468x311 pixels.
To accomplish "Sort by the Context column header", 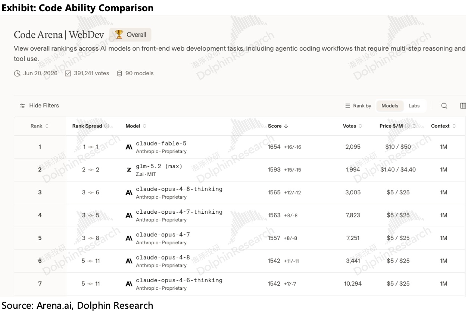I will (443, 126).
